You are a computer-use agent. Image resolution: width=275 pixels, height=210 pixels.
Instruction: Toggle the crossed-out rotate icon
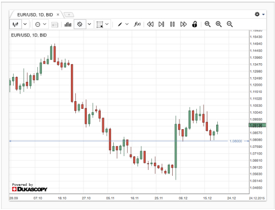click(80, 24)
